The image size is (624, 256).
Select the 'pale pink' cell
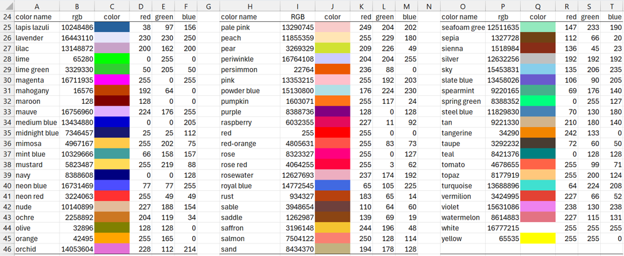tap(250, 28)
